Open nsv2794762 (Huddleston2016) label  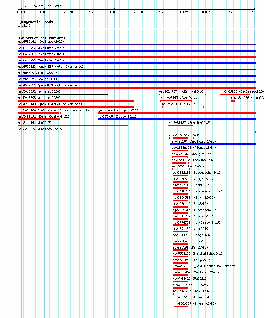point(196,222)
